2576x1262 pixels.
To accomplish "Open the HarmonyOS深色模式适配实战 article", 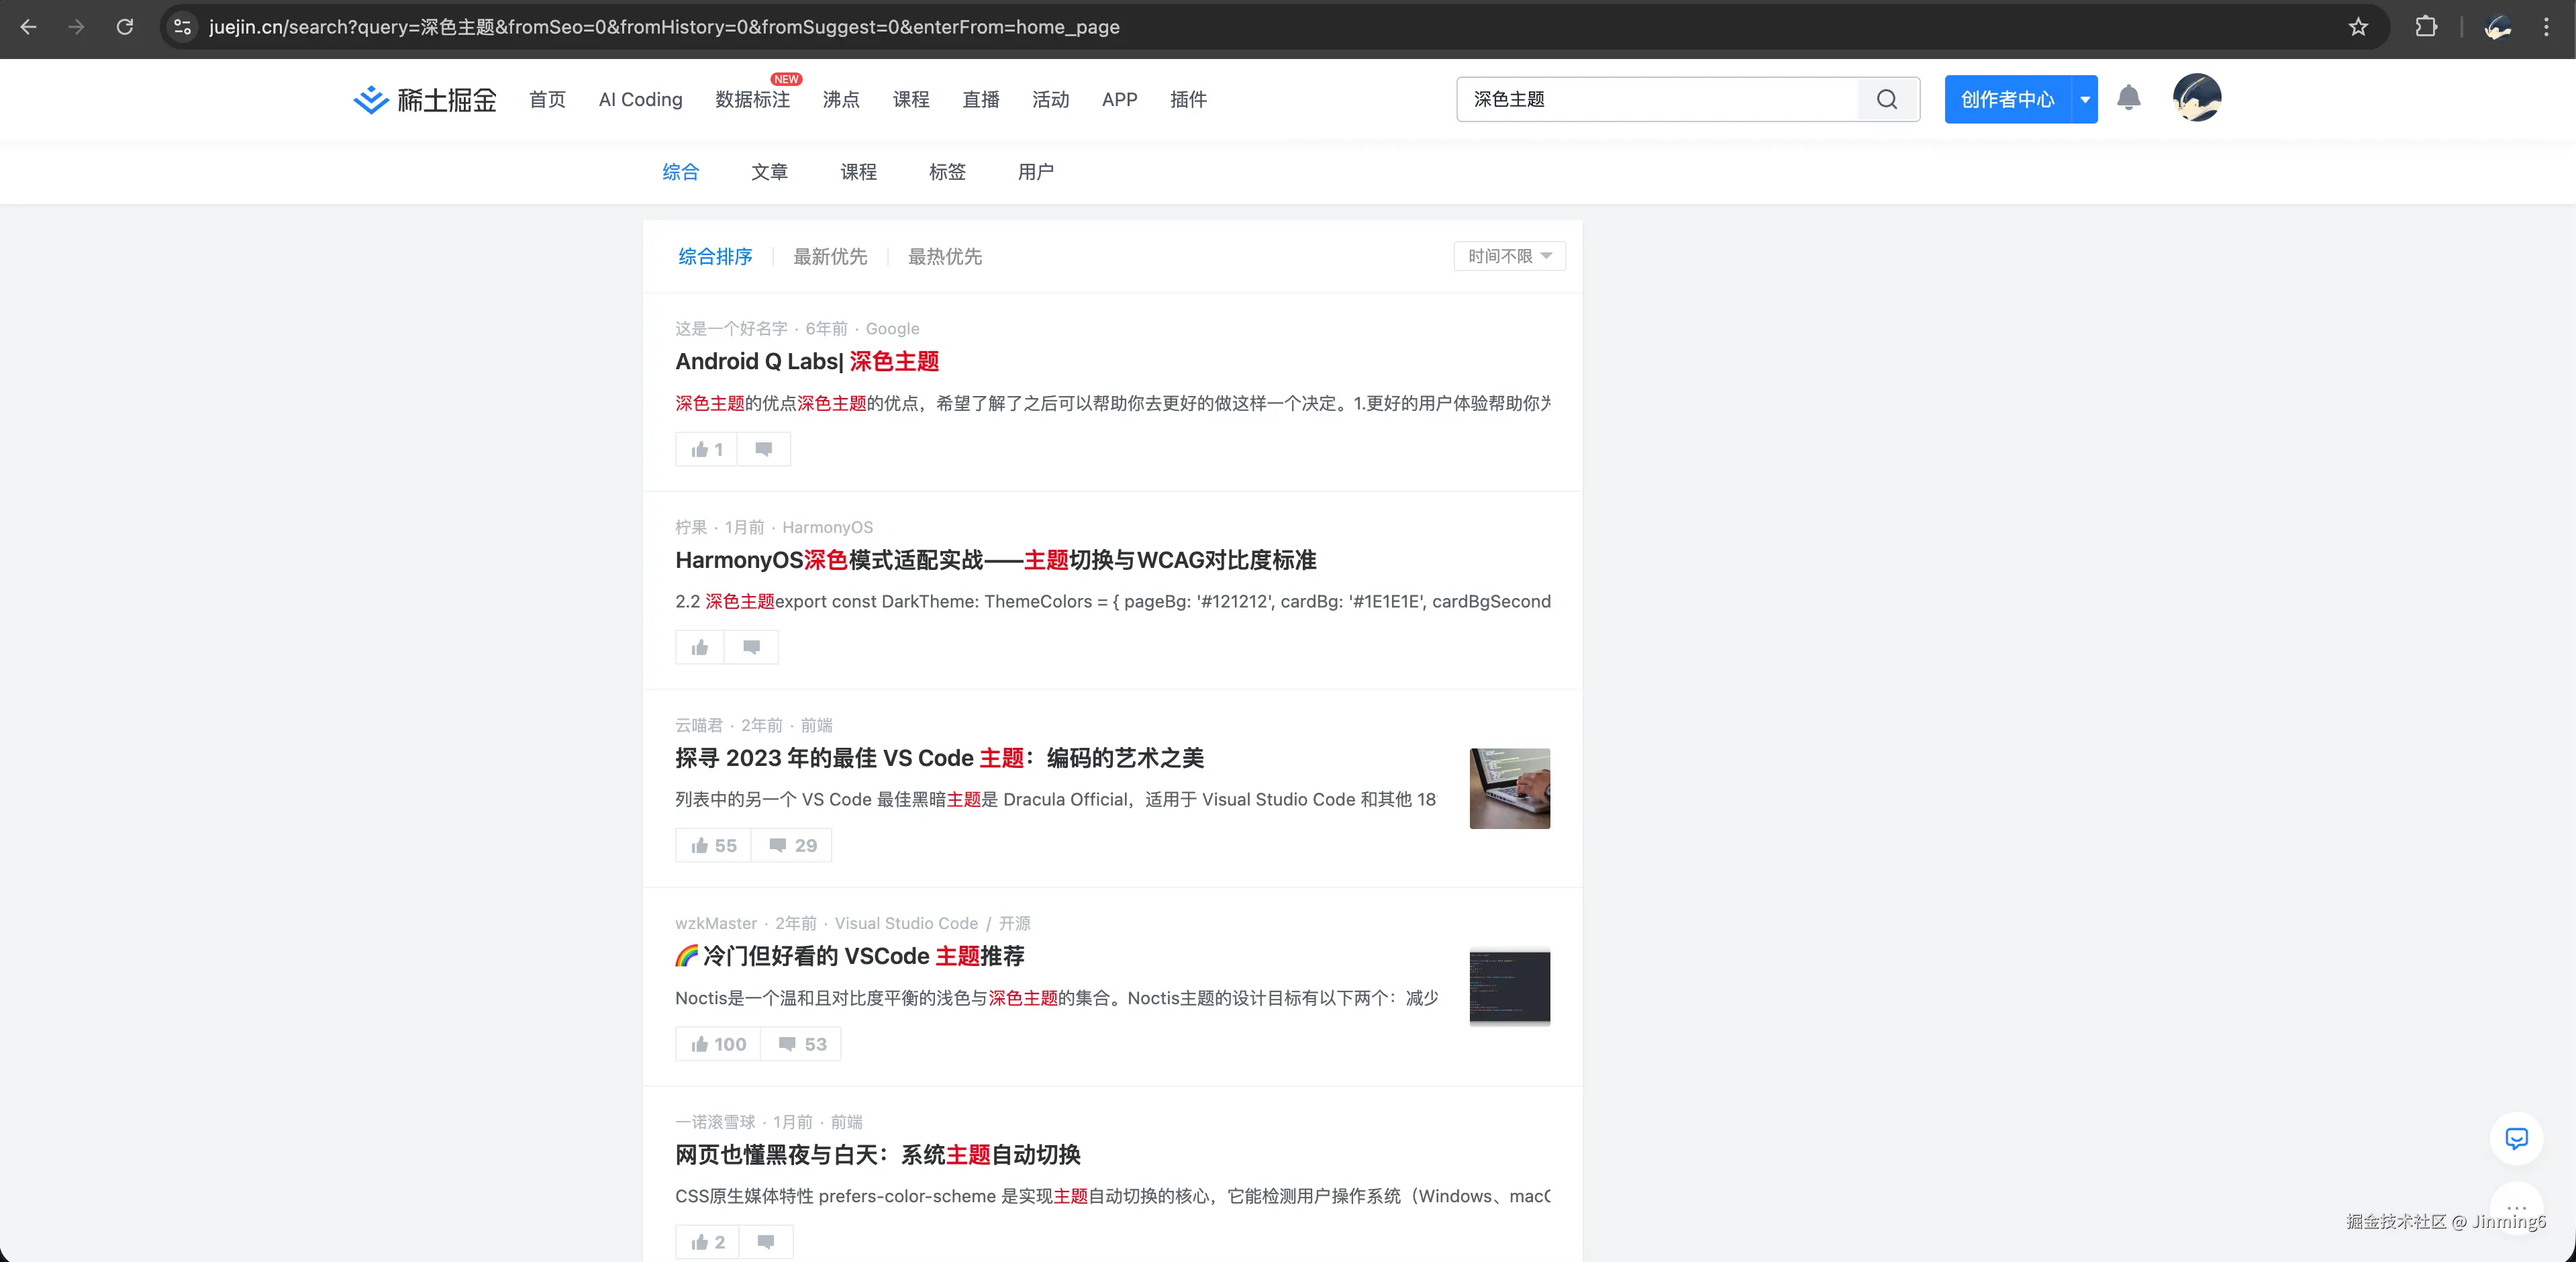I will pyautogui.click(x=996, y=561).
